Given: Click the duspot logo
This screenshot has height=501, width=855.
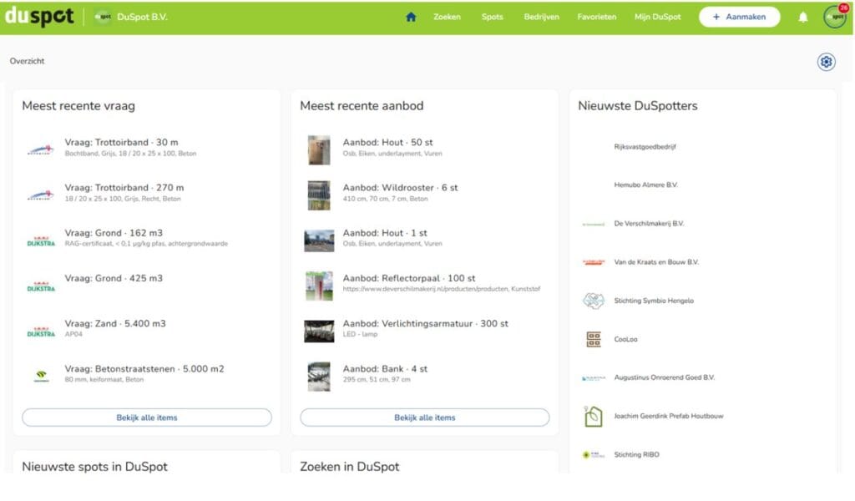Looking at the screenshot, I should 39,17.
